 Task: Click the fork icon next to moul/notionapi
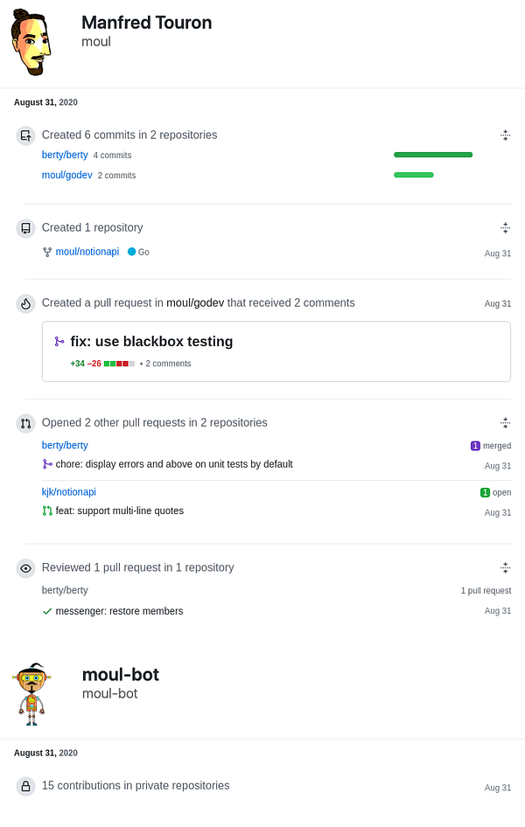(47, 252)
